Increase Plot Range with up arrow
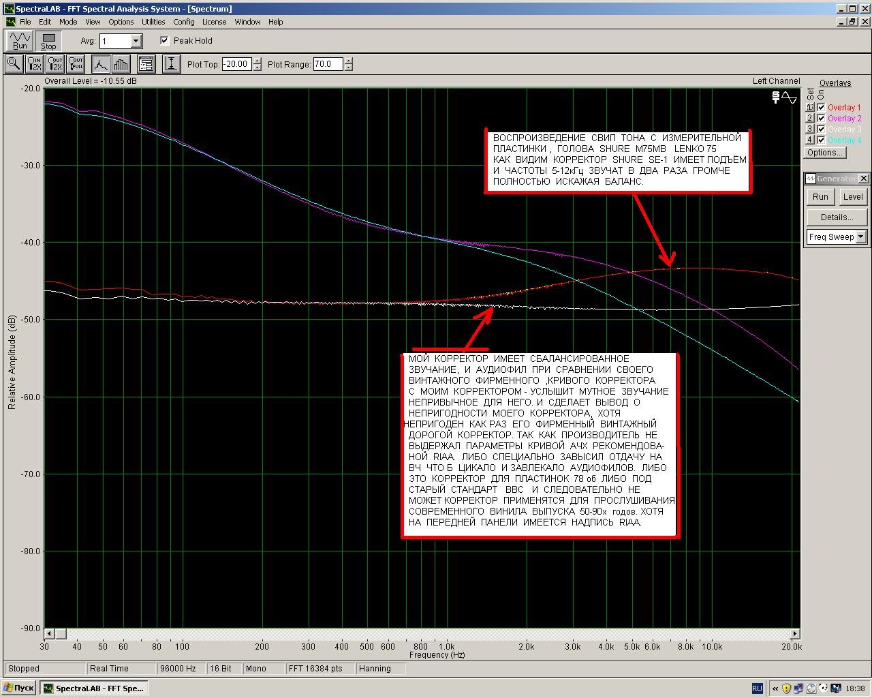The width and height of the screenshot is (872, 698). click(x=349, y=61)
